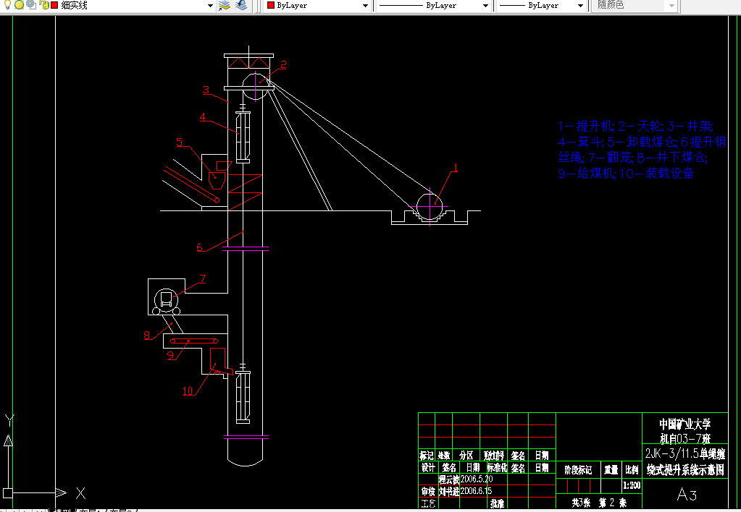Click the red callout number 5 by unloading bunker
Image resolution: width=741 pixels, height=512 pixels.
click(x=180, y=142)
